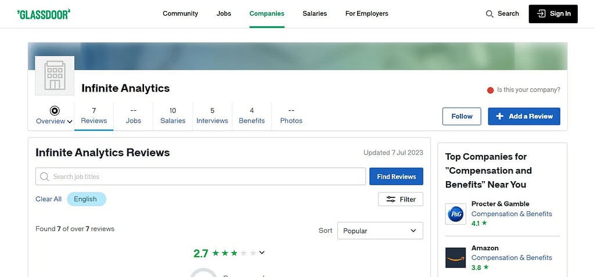This screenshot has height=277, width=594.
Task: Click the Updated 7 Jul 2023 text
Action: (x=393, y=153)
